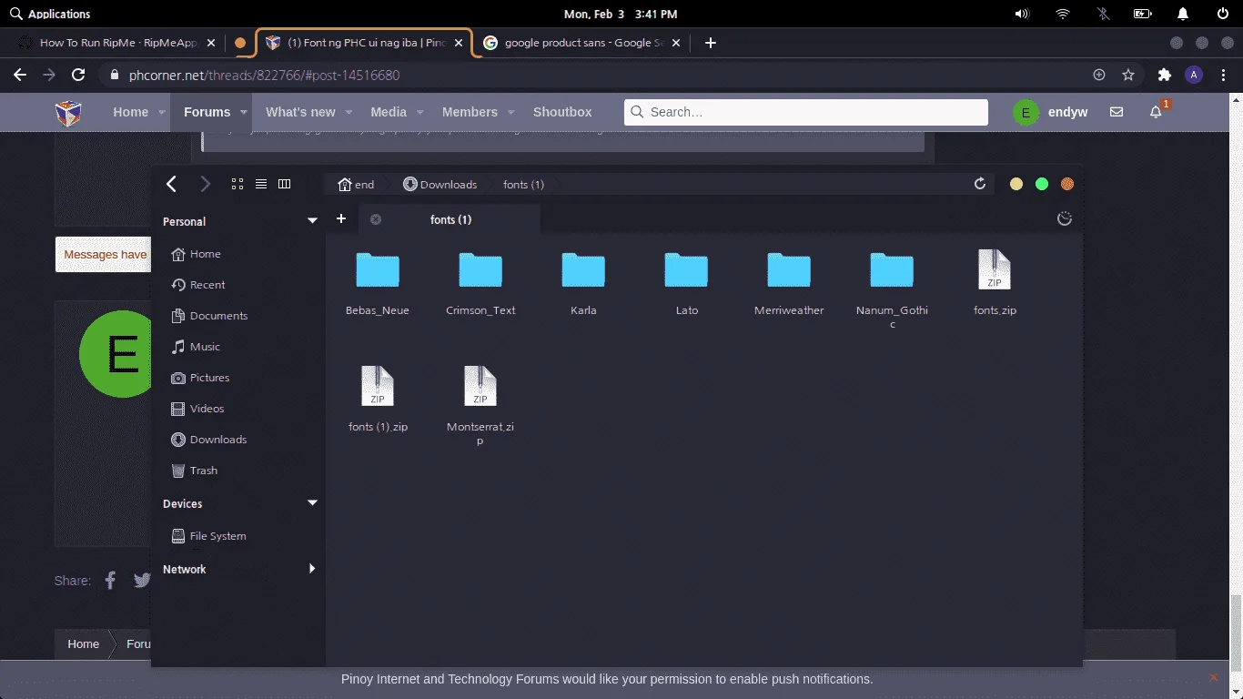Select the fonts (1).zip archive
Image resolution: width=1243 pixels, height=699 pixels.
pos(378,400)
